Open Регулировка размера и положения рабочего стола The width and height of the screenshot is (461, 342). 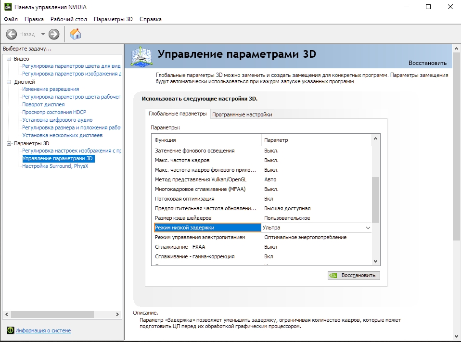point(71,127)
